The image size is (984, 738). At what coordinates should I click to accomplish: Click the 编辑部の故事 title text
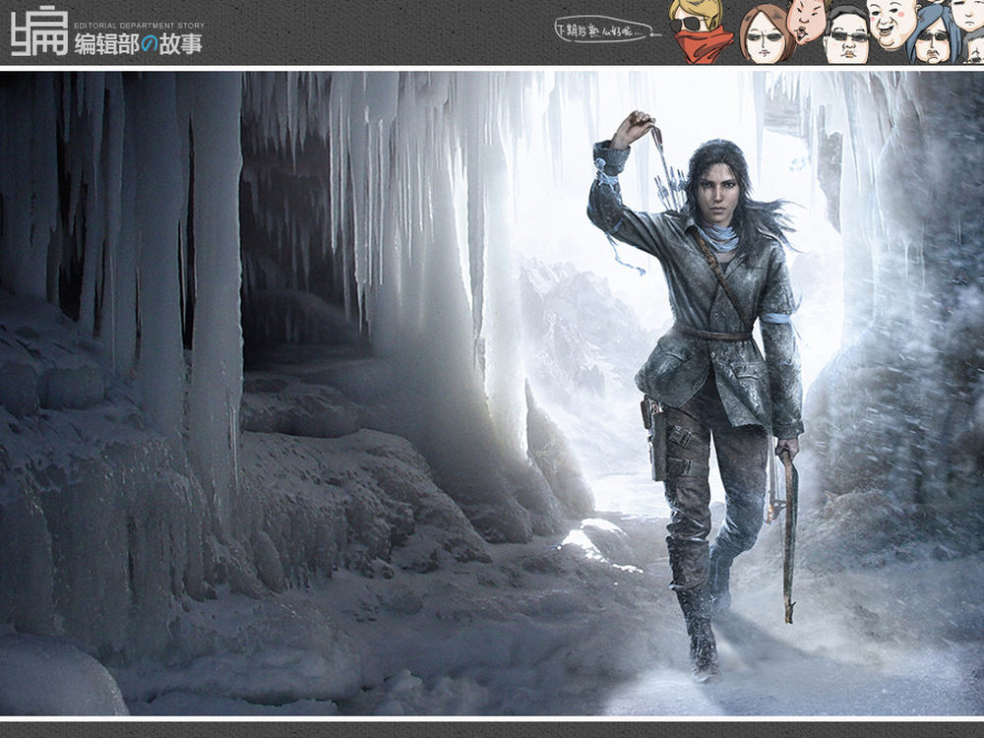[139, 44]
